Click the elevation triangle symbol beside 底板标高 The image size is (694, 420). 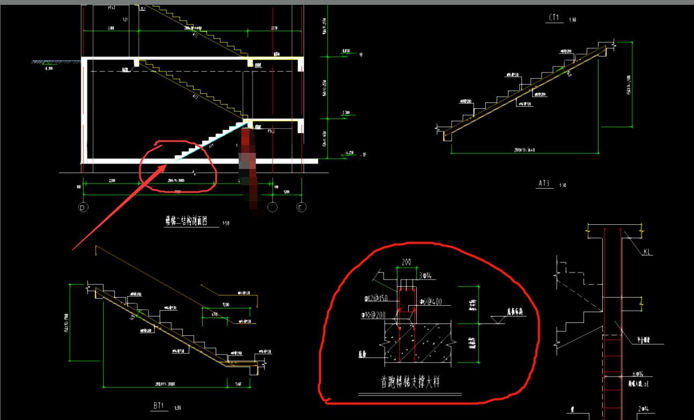point(499,320)
